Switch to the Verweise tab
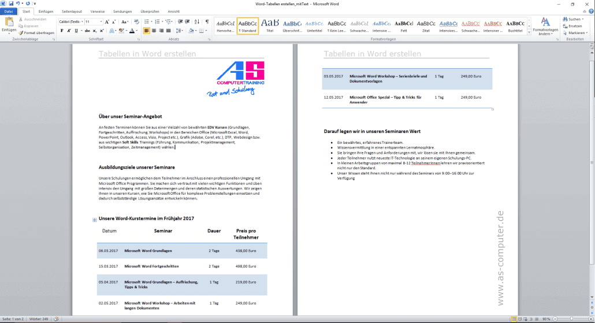Viewport: 595px width, 323px height. click(x=98, y=12)
